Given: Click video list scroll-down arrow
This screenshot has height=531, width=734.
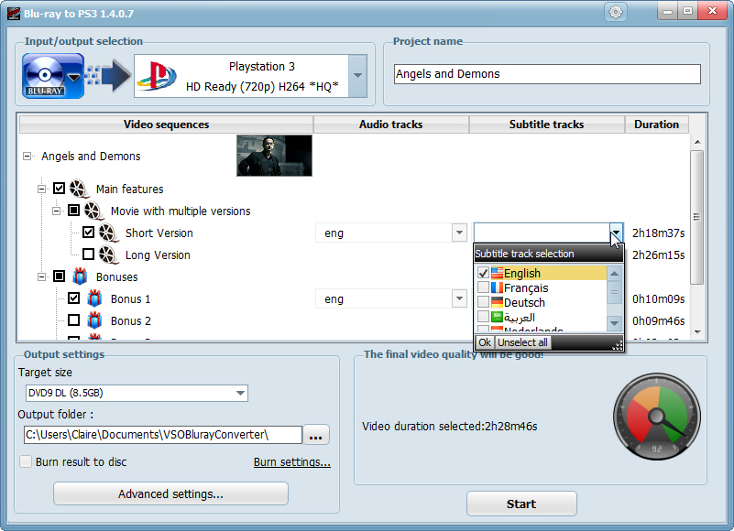Looking at the screenshot, I should [x=697, y=332].
